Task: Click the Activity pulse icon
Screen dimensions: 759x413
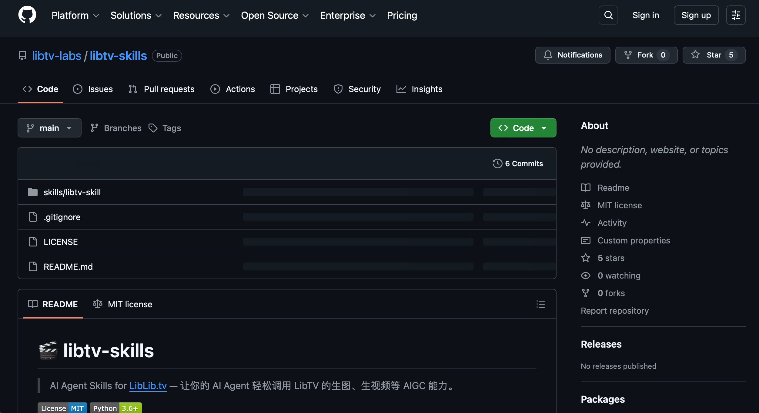Action: [x=586, y=223]
